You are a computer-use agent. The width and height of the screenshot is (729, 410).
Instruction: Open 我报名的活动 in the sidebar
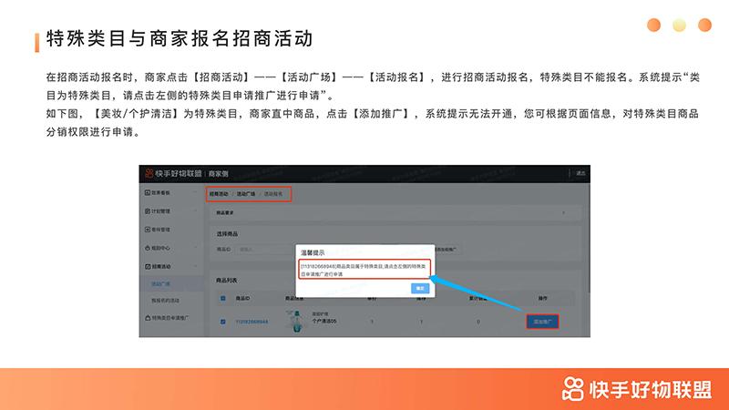click(x=168, y=300)
